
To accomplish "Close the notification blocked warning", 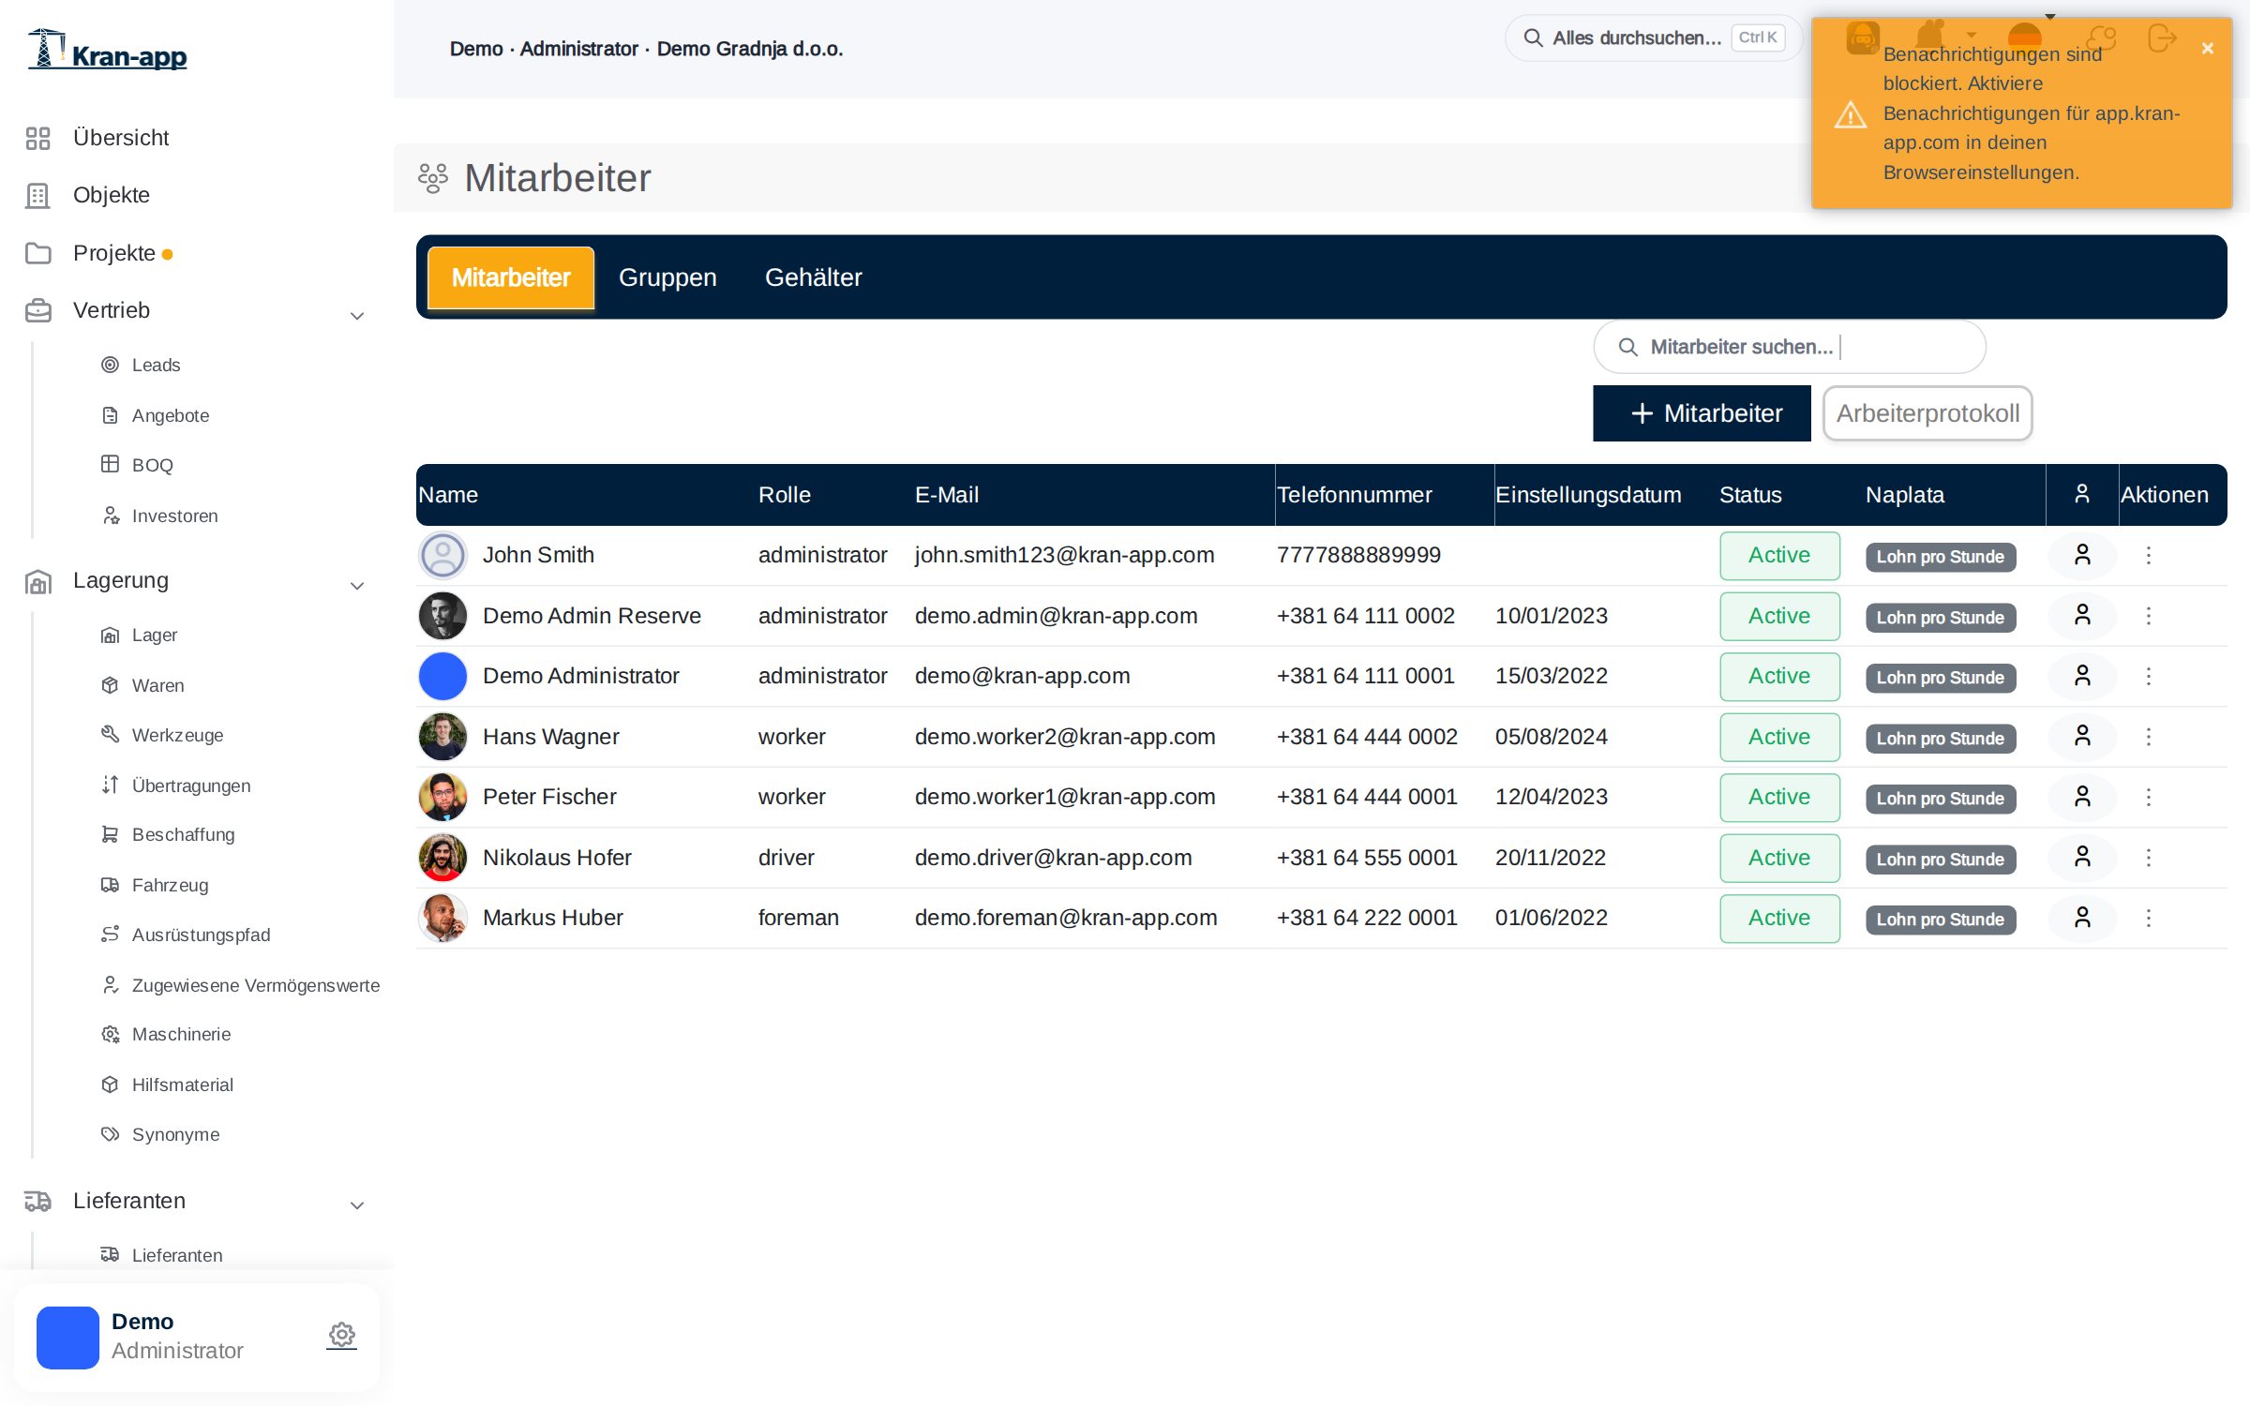I will 2208,48.
